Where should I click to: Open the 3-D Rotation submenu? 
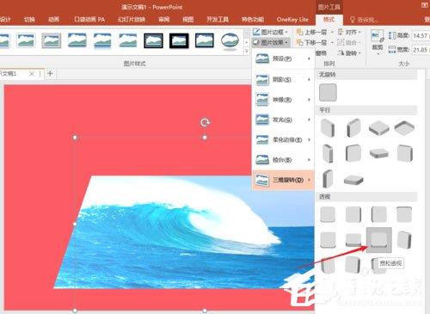click(x=283, y=180)
